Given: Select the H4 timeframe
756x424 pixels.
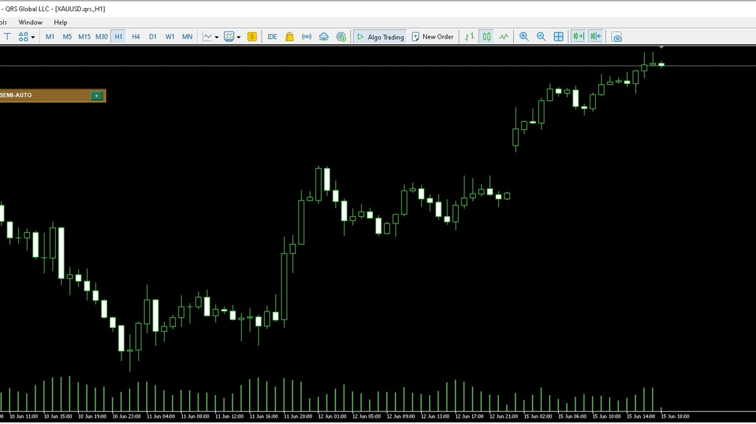Looking at the screenshot, I should click(136, 37).
